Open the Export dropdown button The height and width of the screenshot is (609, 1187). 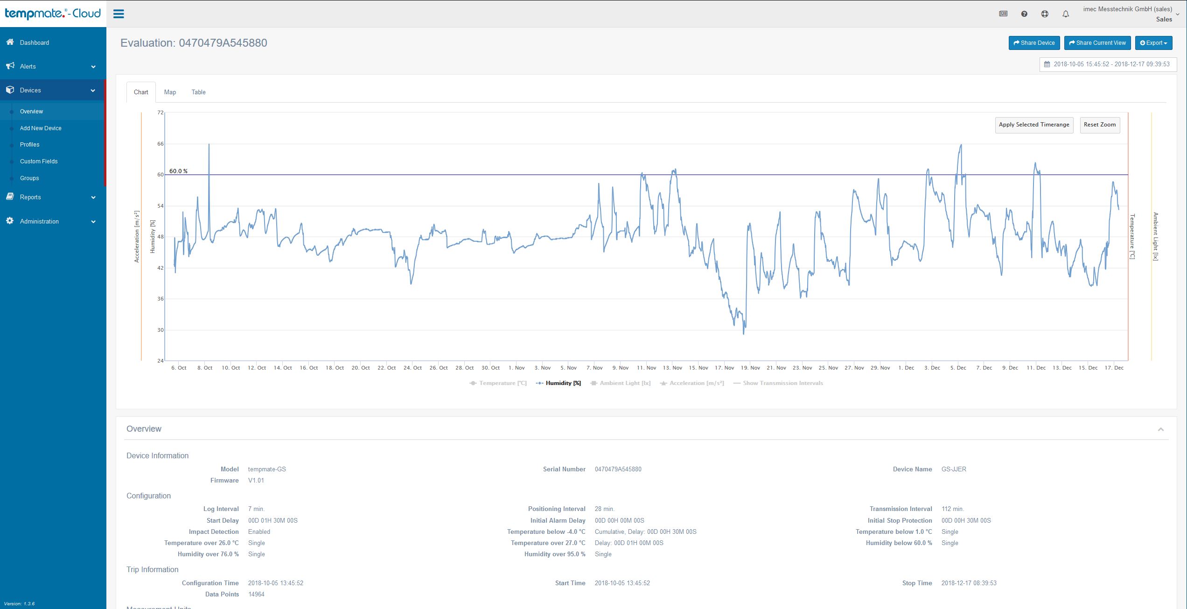tap(1153, 43)
